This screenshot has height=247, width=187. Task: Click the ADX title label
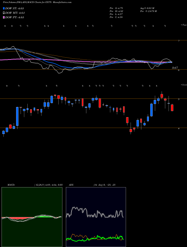tap(71, 185)
